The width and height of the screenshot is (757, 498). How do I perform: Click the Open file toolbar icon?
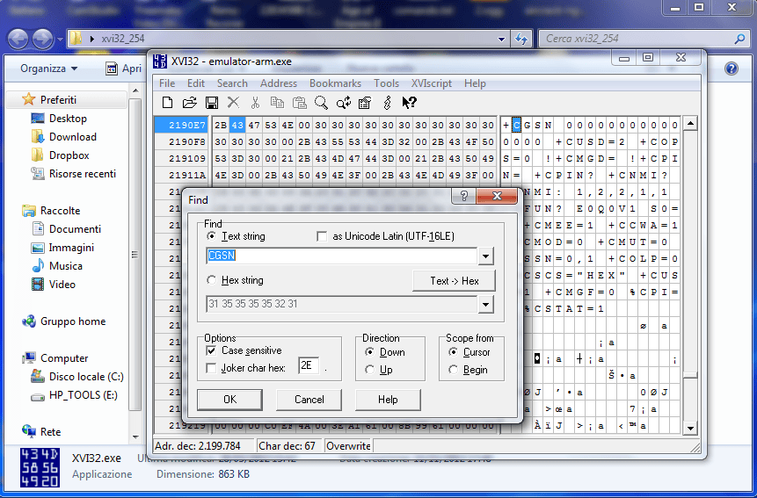pos(189,103)
